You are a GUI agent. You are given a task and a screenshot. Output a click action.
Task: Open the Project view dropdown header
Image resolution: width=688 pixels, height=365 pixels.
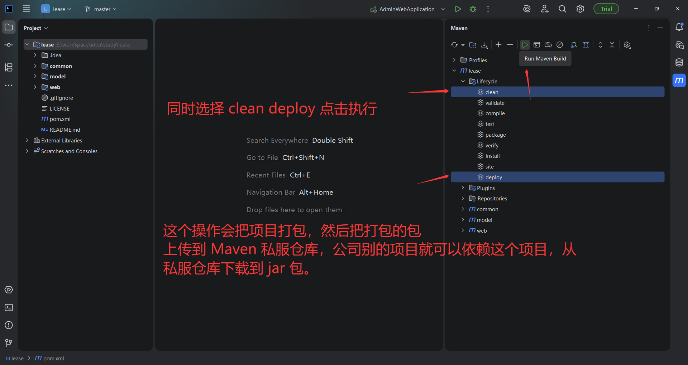[36, 28]
